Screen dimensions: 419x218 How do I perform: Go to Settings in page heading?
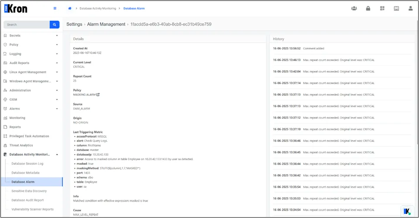click(x=74, y=24)
